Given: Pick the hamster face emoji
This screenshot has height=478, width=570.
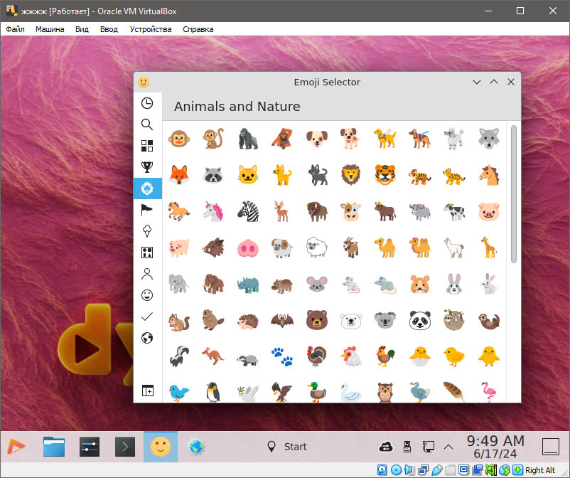Looking at the screenshot, I should pyautogui.click(x=420, y=284).
